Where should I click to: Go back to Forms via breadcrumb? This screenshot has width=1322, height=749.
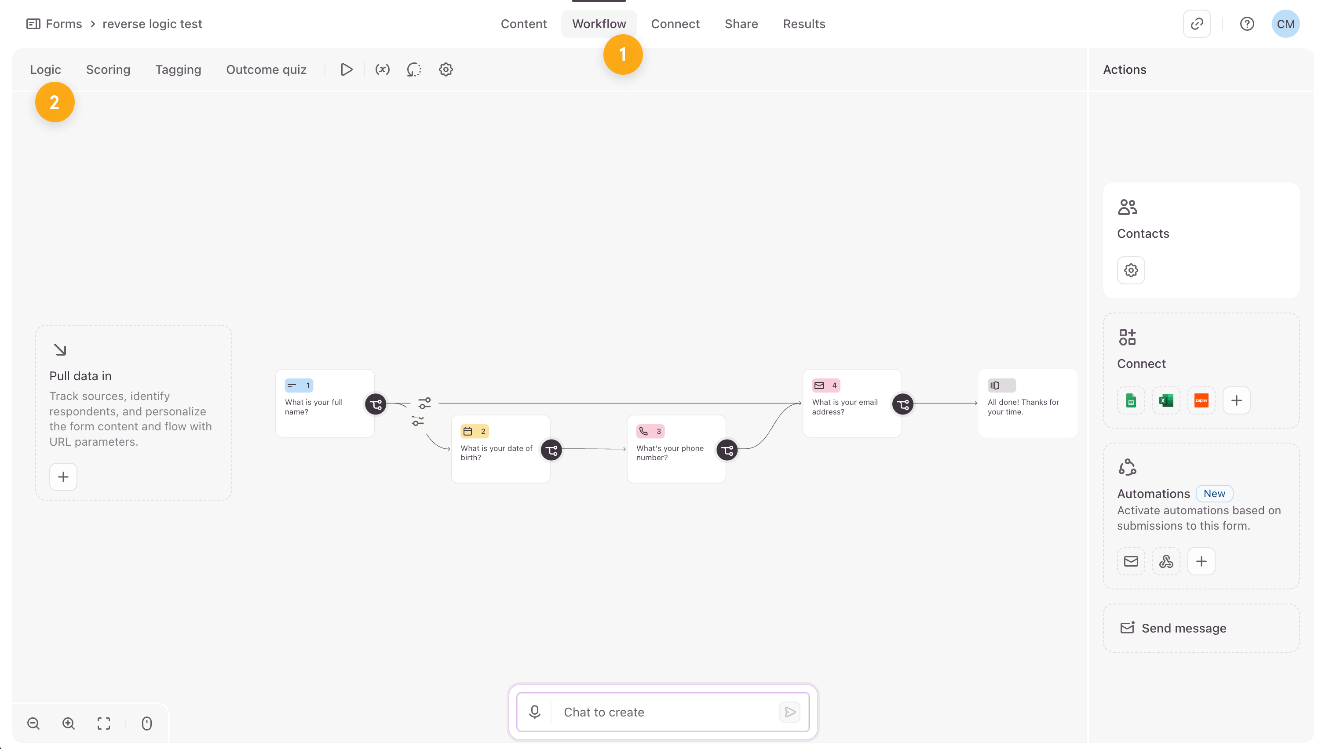tap(64, 24)
